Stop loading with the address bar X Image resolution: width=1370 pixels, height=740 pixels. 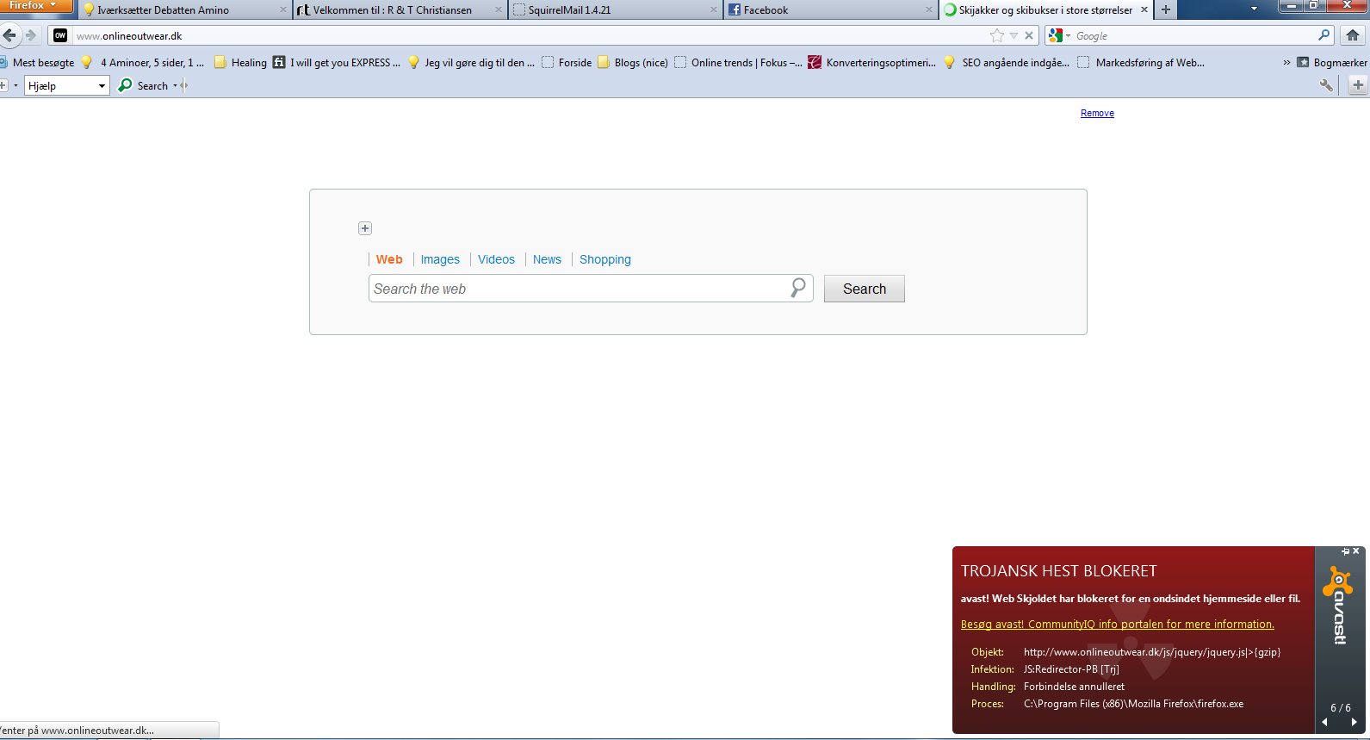[x=1029, y=35]
